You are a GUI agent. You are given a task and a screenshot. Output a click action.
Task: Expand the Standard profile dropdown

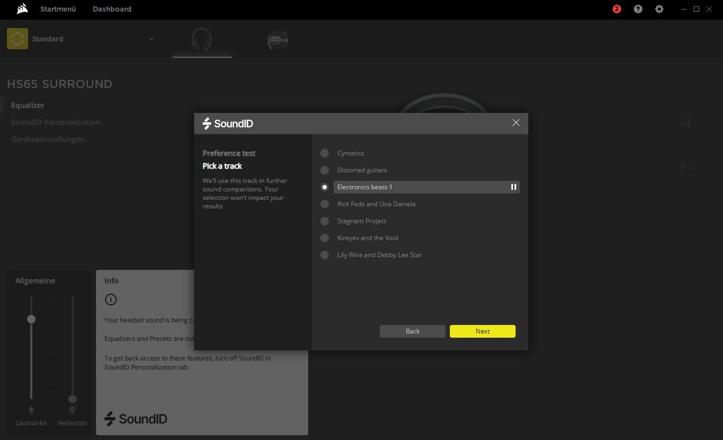click(151, 39)
